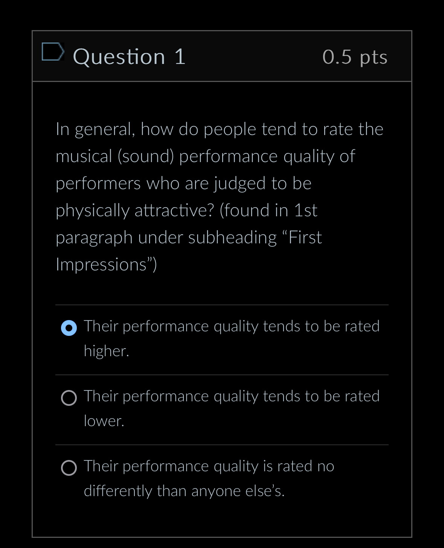444x548 pixels.
Task: Pick the 'rated no differently than anyone else's' option
Action: click(68, 468)
